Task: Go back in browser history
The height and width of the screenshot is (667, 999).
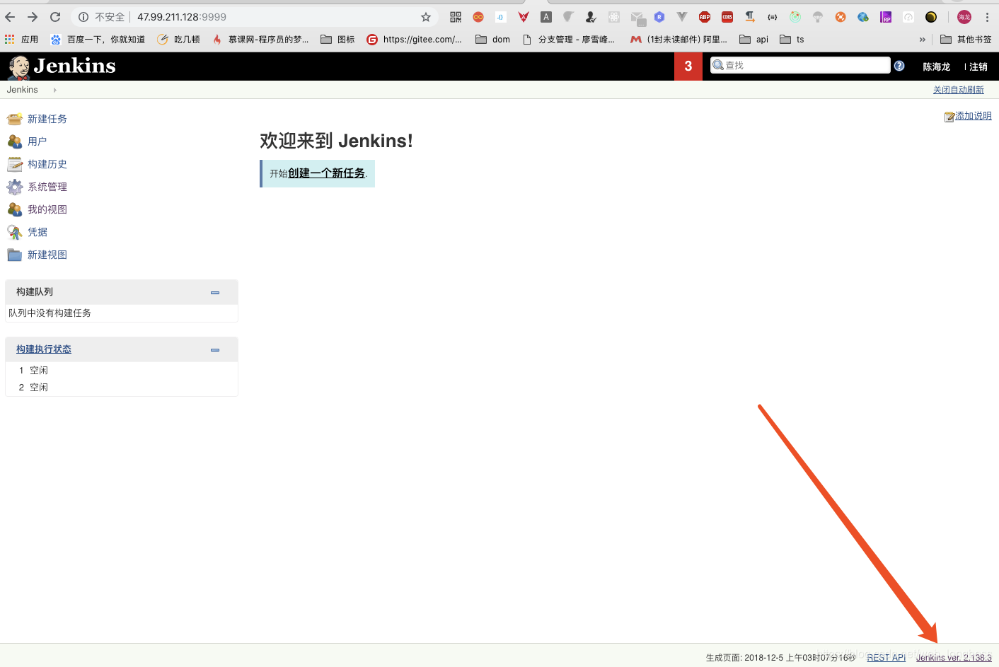Action: pos(10,17)
